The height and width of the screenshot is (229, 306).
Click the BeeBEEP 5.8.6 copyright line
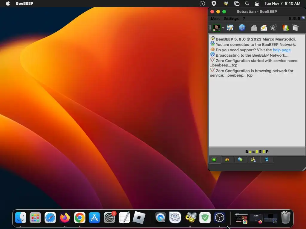256,39
